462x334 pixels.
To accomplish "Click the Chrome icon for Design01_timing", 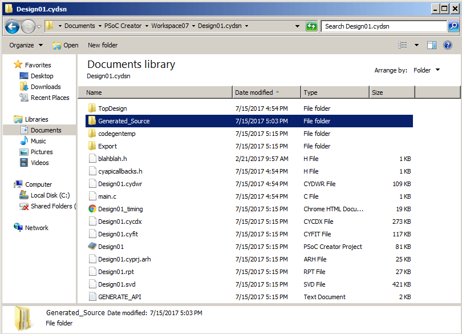I will coord(92,209).
